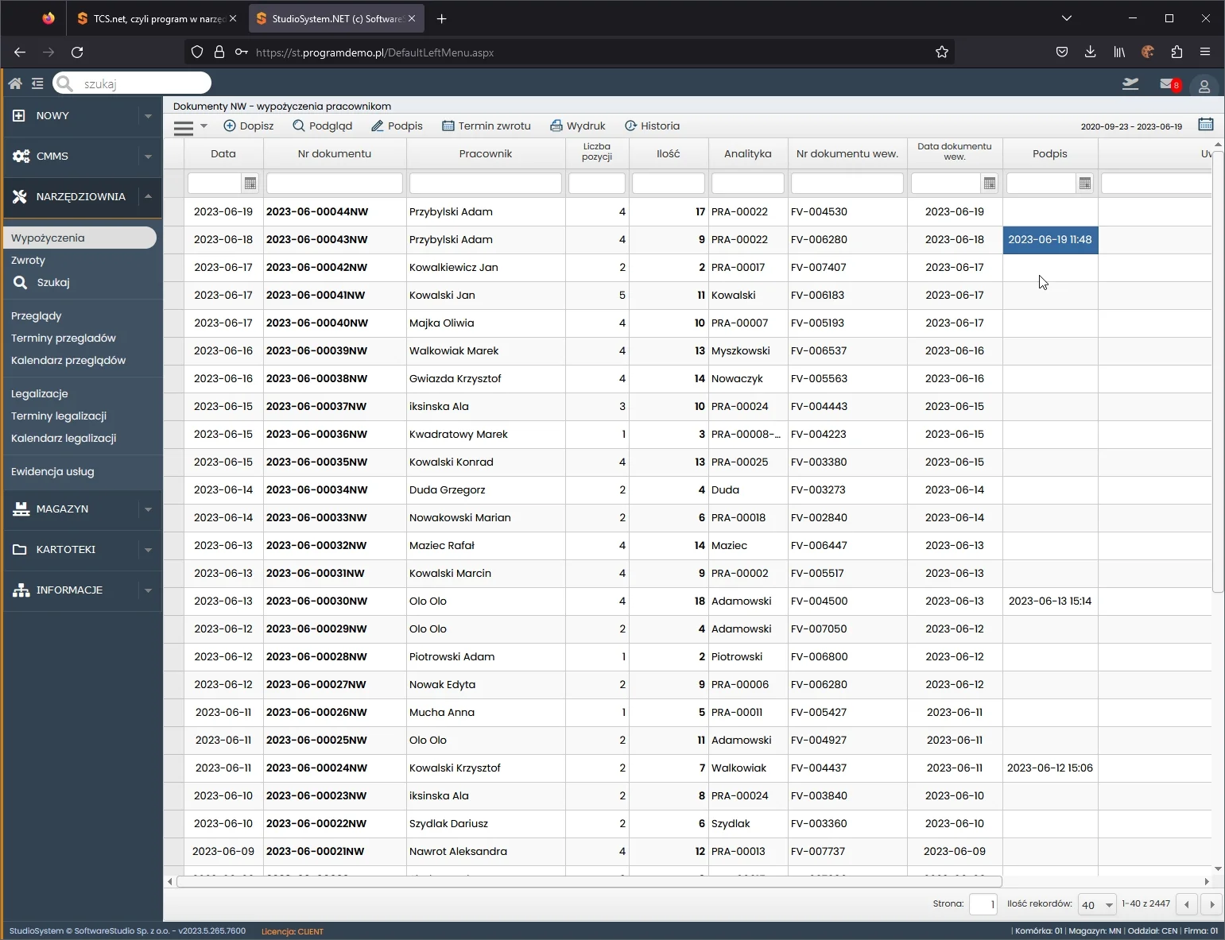This screenshot has height=940, width=1225.
Task: Select Zwroty in the sidebar
Action: (x=29, y=260)
